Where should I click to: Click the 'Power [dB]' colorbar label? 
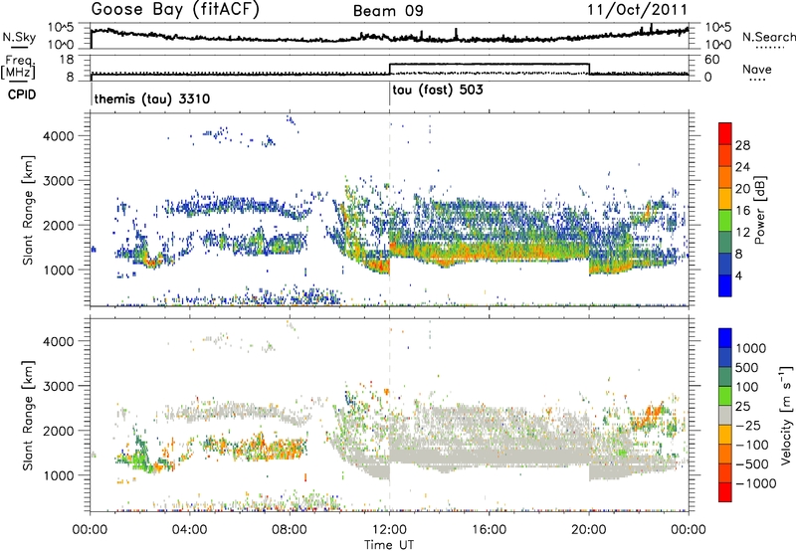[x=759, y=210]
